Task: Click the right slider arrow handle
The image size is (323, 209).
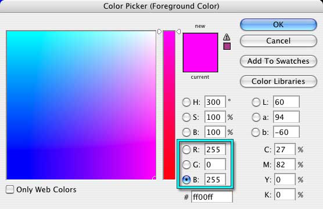Action: coord(178,32)
